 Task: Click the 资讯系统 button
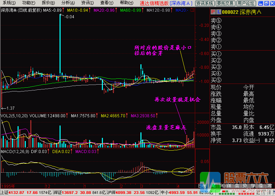coord(204,3)
